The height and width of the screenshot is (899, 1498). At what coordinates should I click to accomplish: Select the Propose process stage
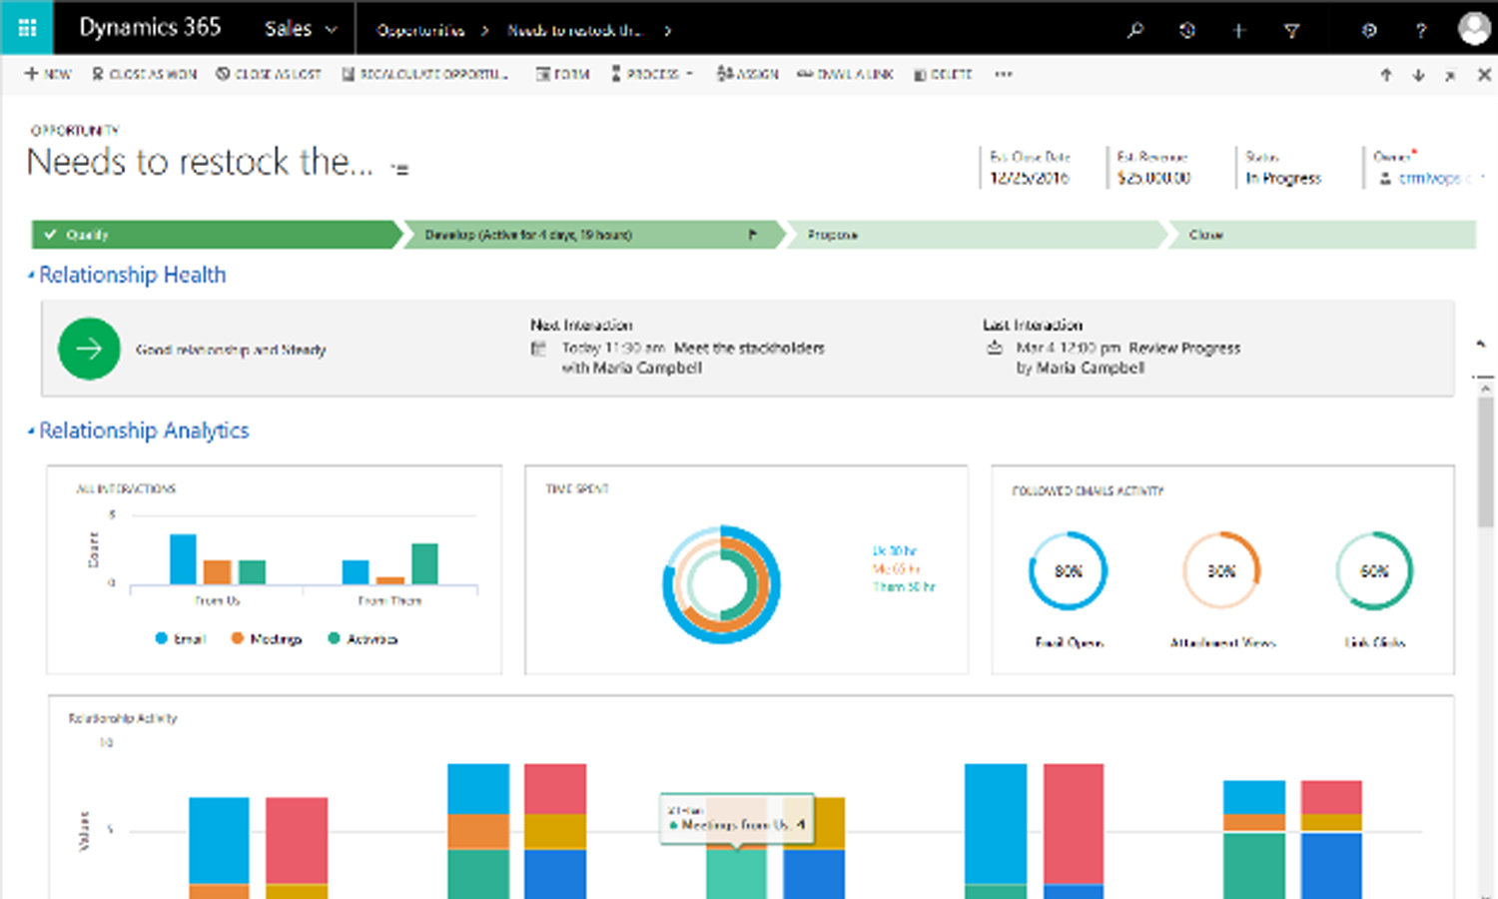(x=977, y=235)
